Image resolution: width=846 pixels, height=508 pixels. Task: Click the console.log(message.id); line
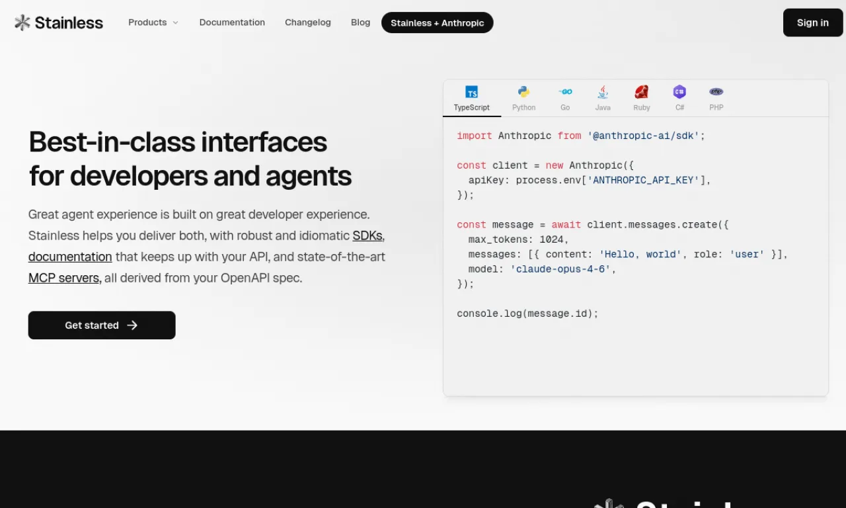[x=527, y=314]
